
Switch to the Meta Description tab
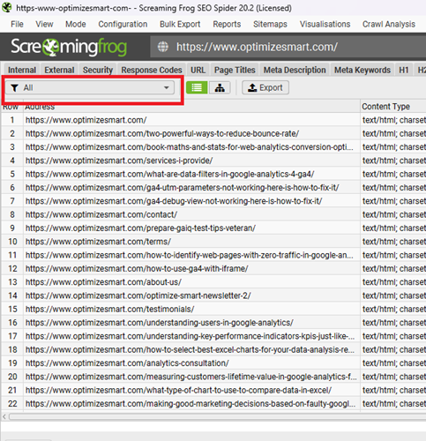[295, 70]
